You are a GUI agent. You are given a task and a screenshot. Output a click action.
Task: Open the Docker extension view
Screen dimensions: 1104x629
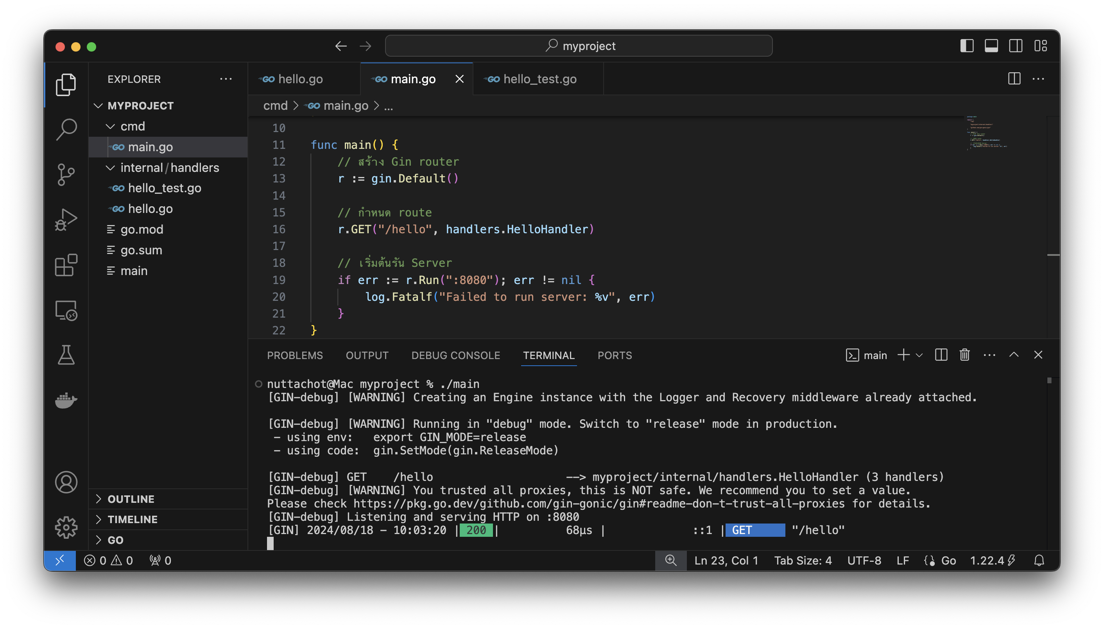coord(66,400)
